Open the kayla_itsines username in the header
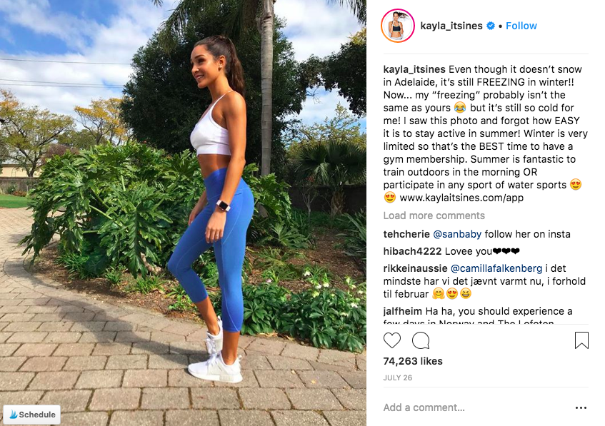This screenshot has height=426, width=605. pyautogui.click(x=451, y=26)
